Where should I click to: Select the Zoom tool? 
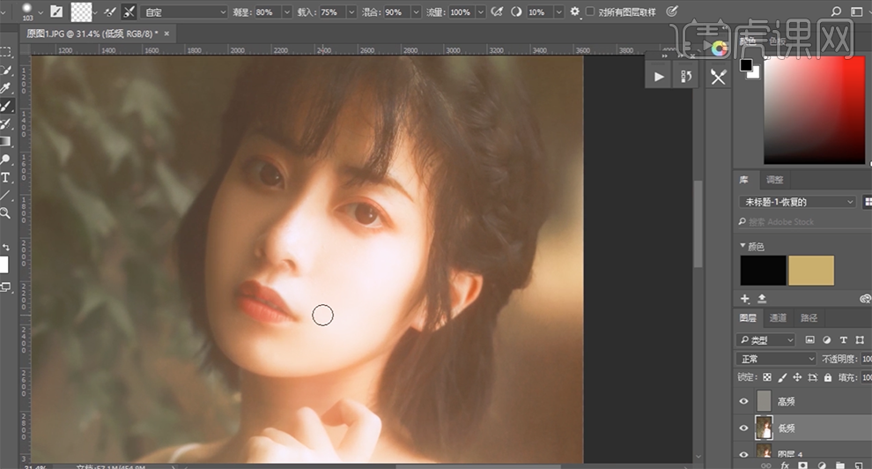point(6,213)
